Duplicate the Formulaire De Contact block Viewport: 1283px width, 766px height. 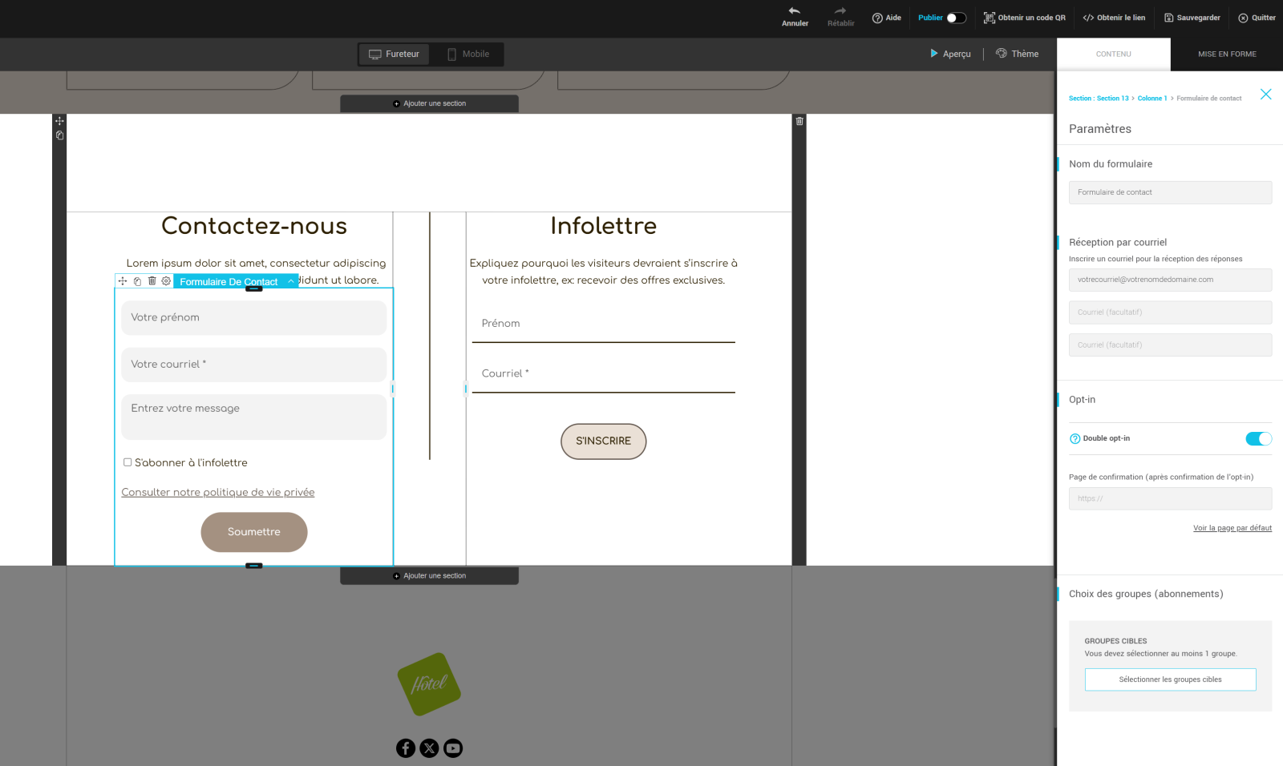click(137, 281)
